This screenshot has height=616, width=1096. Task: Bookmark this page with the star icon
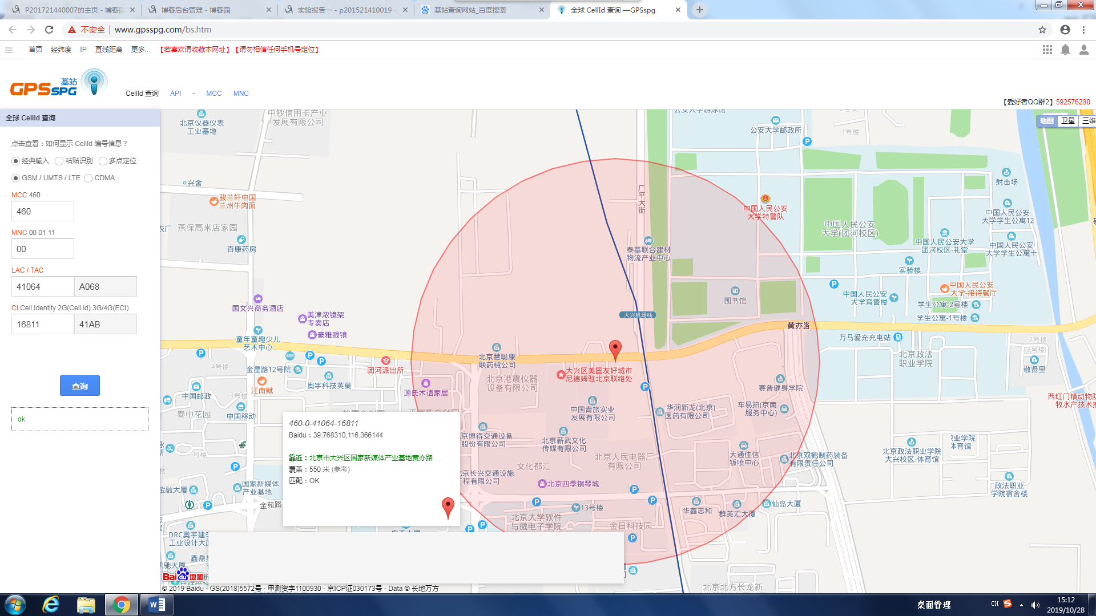click(1042, 30)
